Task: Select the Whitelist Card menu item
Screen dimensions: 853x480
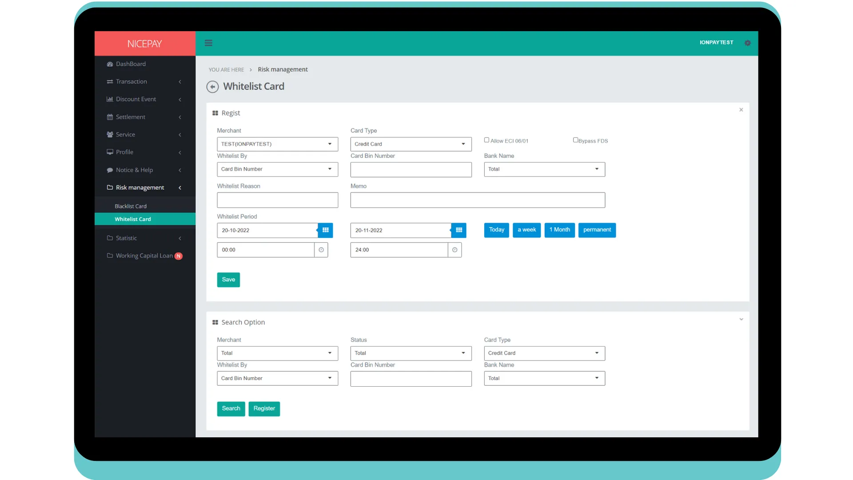Action: [x=133, y=219]
